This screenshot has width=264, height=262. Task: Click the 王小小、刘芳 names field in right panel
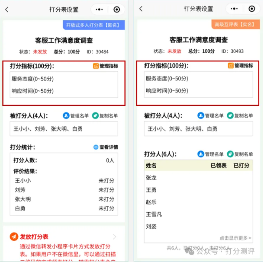pos(198,129)
